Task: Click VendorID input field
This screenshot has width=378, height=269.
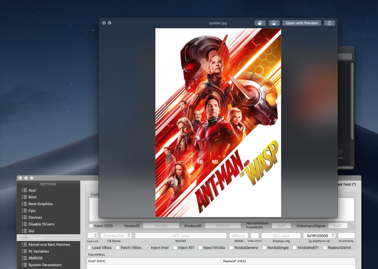Action: coord(161,226)
